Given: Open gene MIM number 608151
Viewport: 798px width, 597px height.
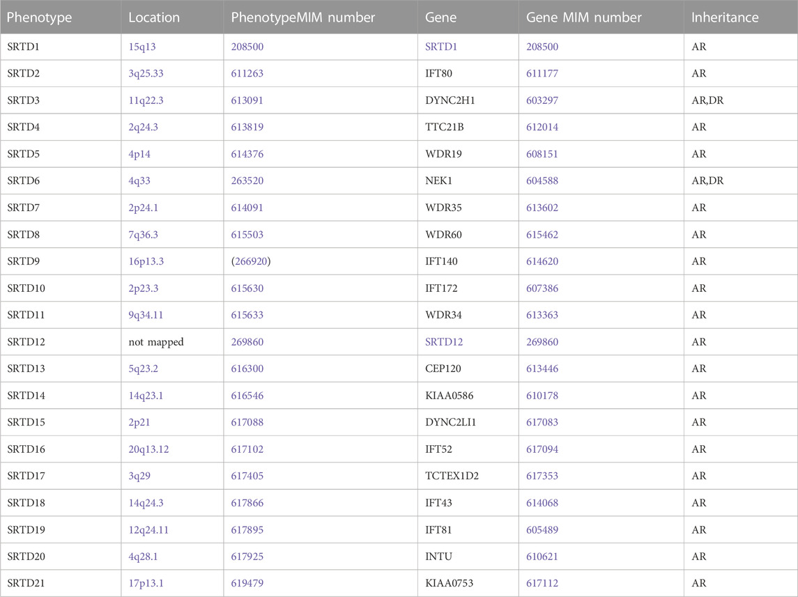Looking at the screenshot, I should [542, 154].
